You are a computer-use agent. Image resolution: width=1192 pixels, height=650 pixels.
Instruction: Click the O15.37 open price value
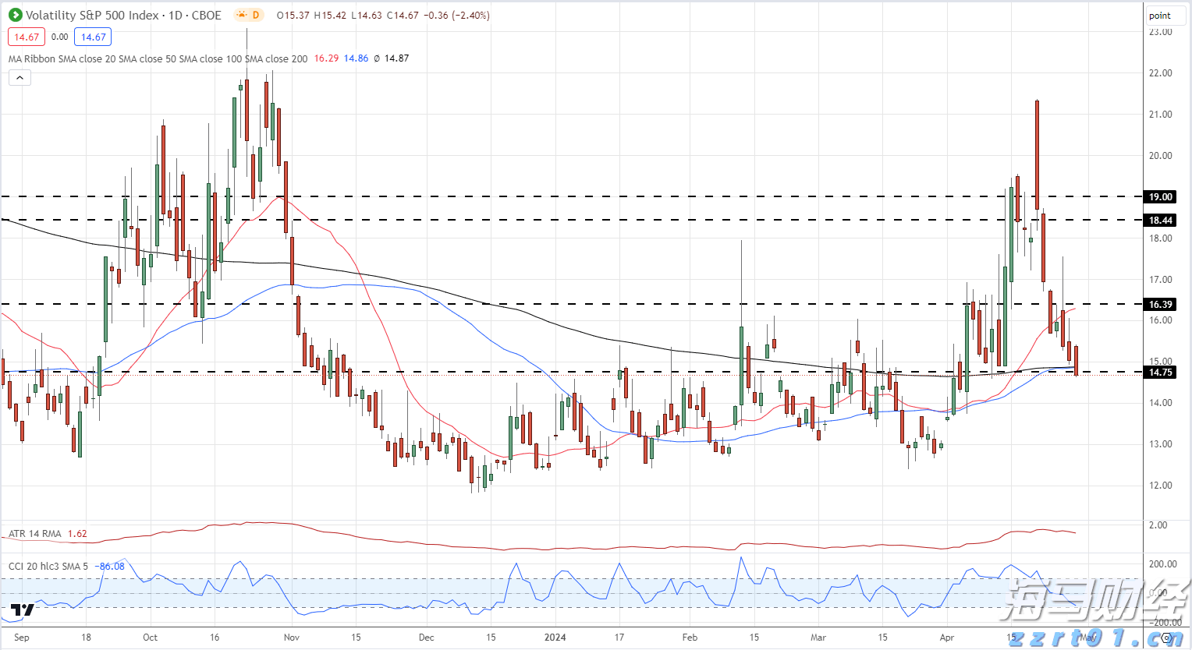293,16
